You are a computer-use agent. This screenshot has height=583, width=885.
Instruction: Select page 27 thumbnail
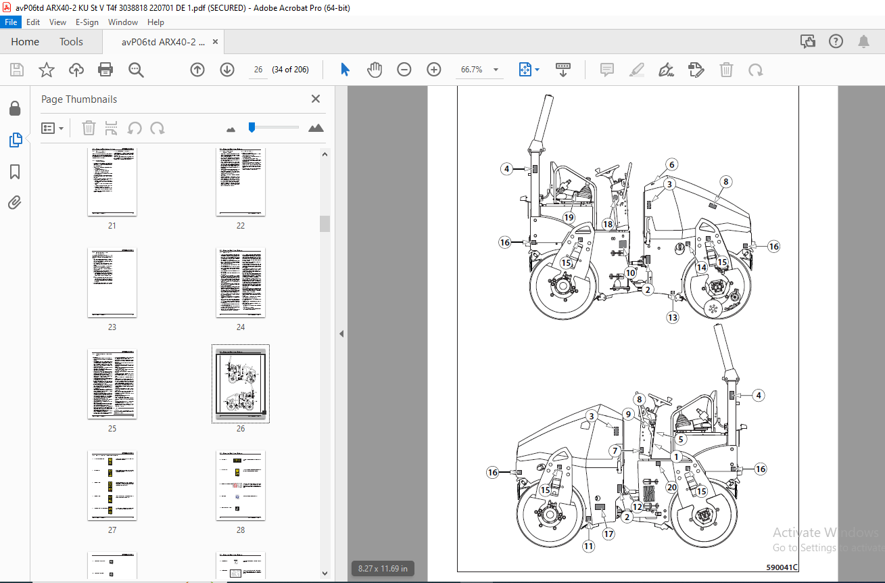tap(112, 486)
